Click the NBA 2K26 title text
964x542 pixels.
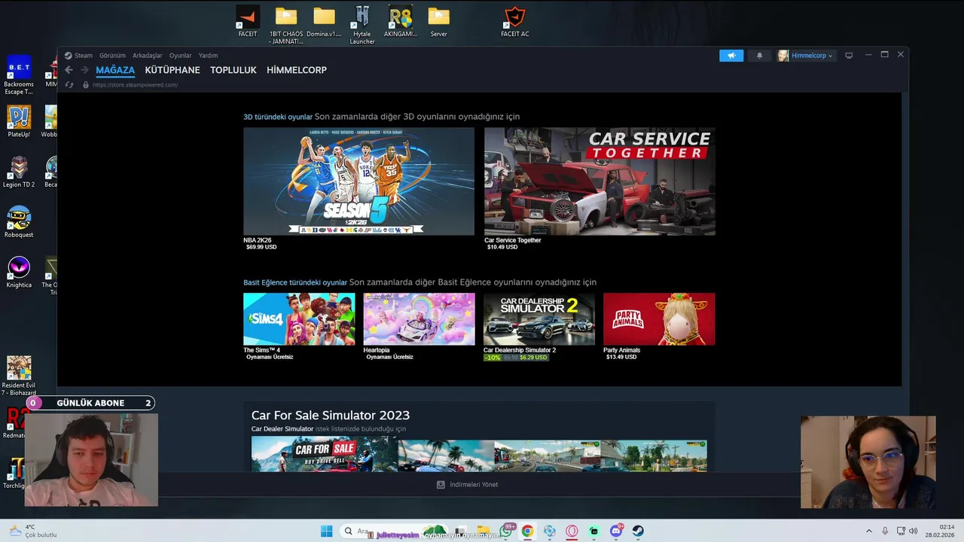[258, 240]
